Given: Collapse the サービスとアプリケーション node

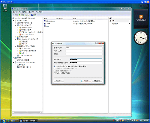Looking at the screenshot, I should tap(13, 62).
